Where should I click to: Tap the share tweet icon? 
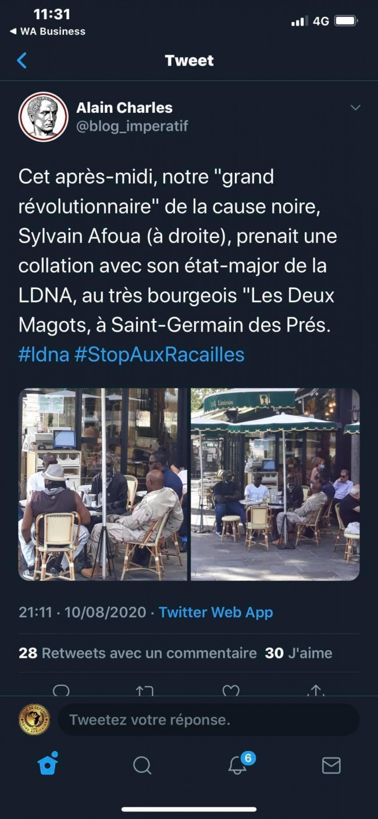[316, 690]
